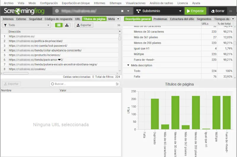Viewport: 237px width, 157px height.
Task: Sort by the Dirección column header
Action: 63,32
